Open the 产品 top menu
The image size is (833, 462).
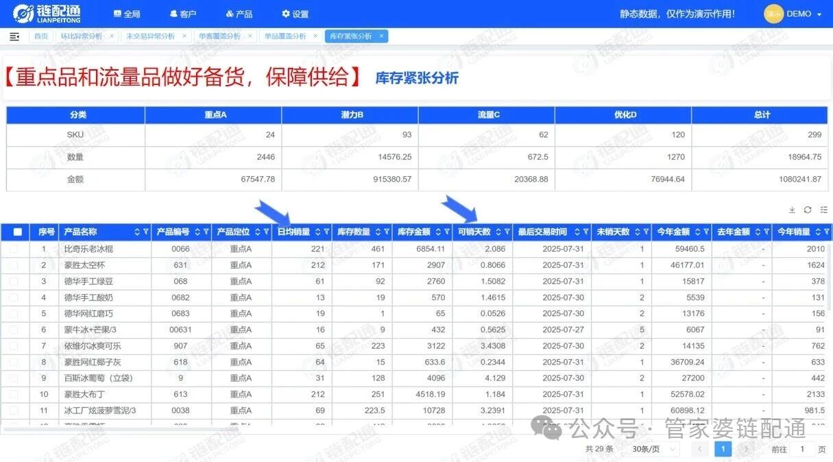239,14
